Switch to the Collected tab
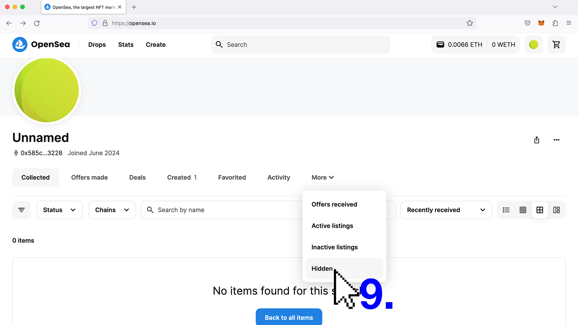578x325 pixels. 36,178
